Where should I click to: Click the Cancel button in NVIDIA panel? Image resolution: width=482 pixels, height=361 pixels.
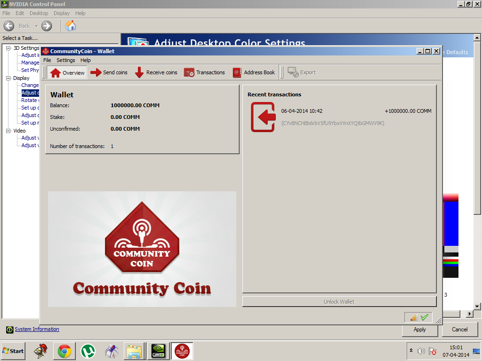tap(459, 330)
